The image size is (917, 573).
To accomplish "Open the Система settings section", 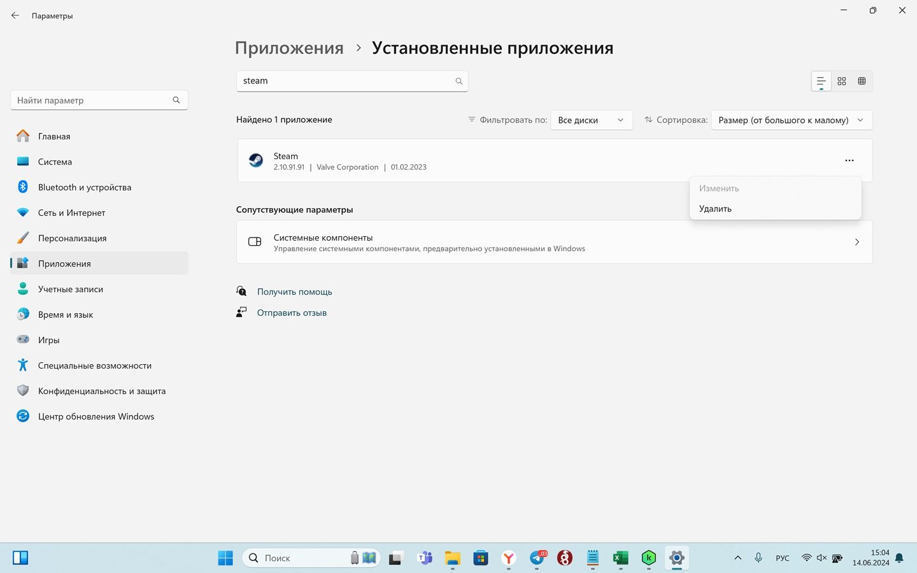I will tap(99, 162).
